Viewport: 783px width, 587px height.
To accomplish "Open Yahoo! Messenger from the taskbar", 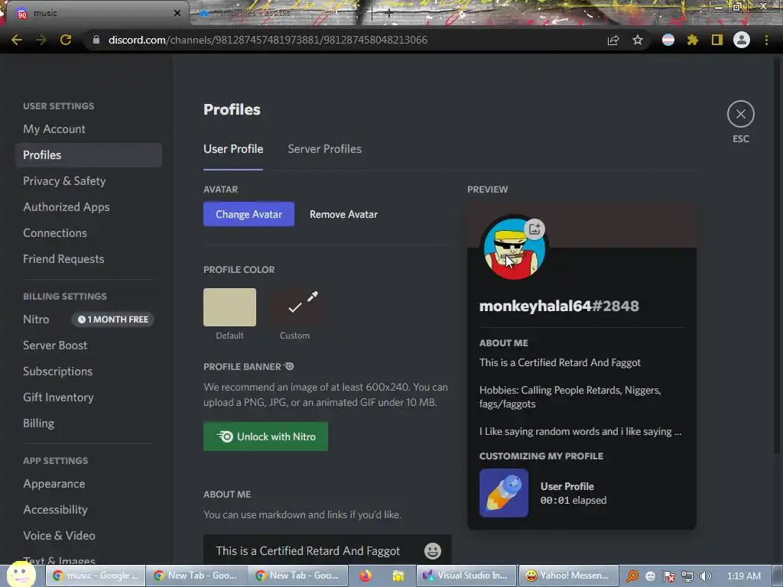I will [569, 576].
